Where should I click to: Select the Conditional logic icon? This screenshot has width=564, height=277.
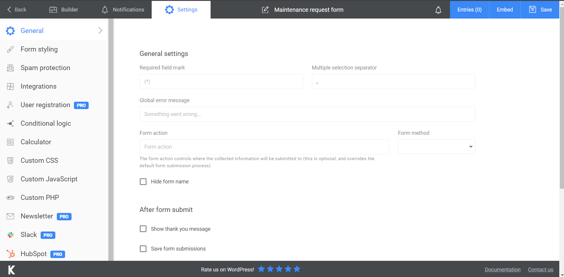[x=10, y=123]
